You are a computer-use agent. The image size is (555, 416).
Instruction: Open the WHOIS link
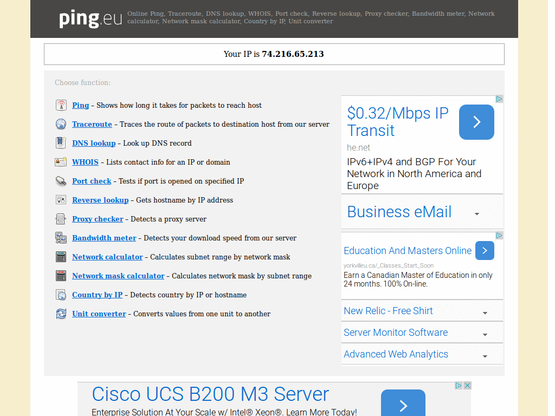(85, 162)
